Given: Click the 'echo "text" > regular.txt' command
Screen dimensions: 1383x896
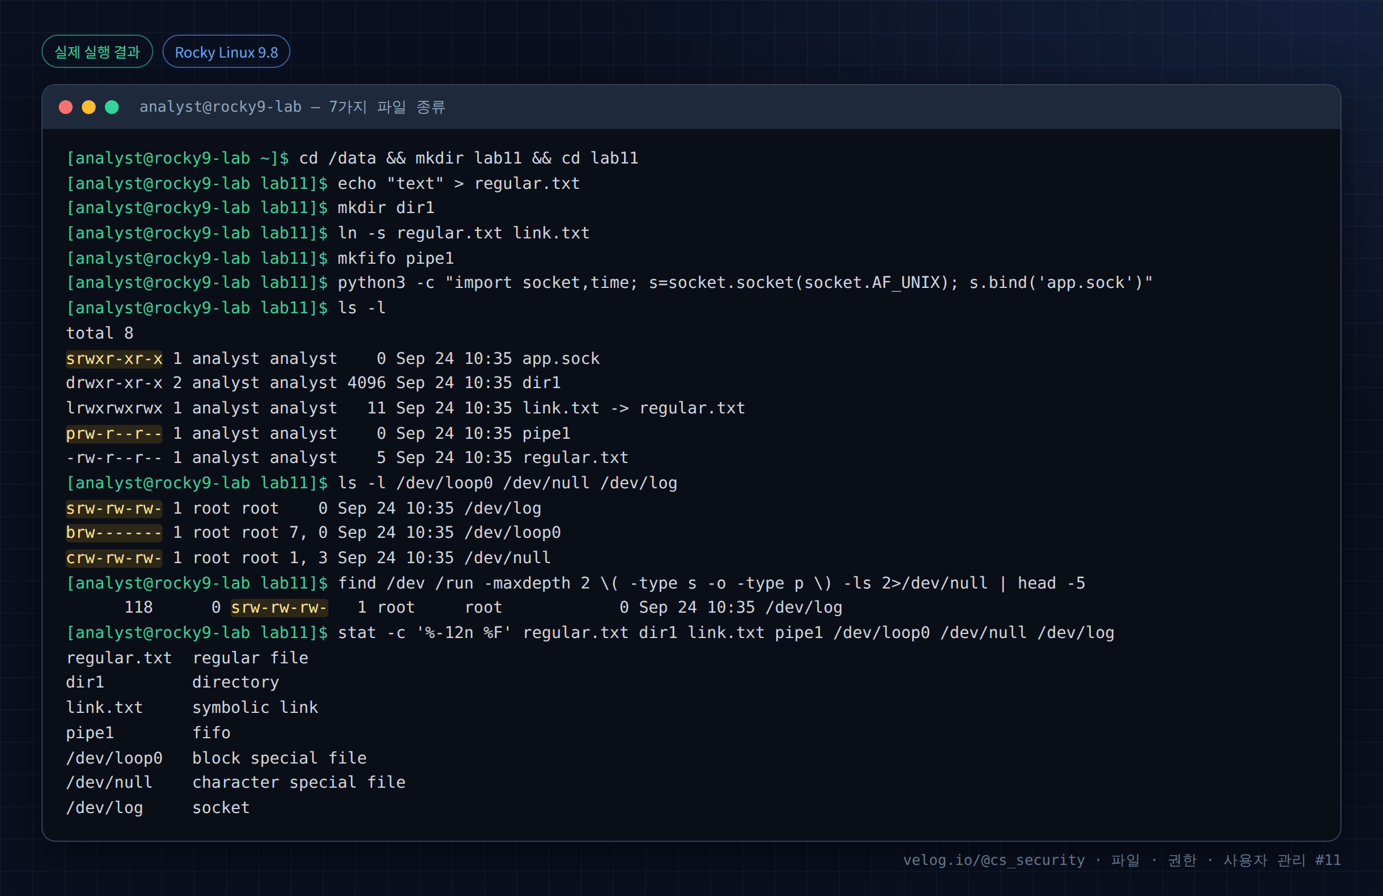Looking at the screenshot, I should tap(459, 184).
